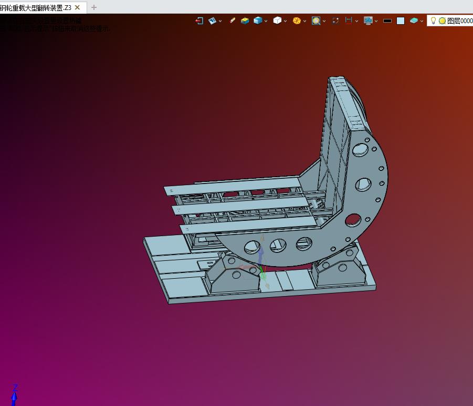Click the red exit arrow icon
Viewport: 473px width, 406px height.
pyautogui.click(x=199, y=21)
